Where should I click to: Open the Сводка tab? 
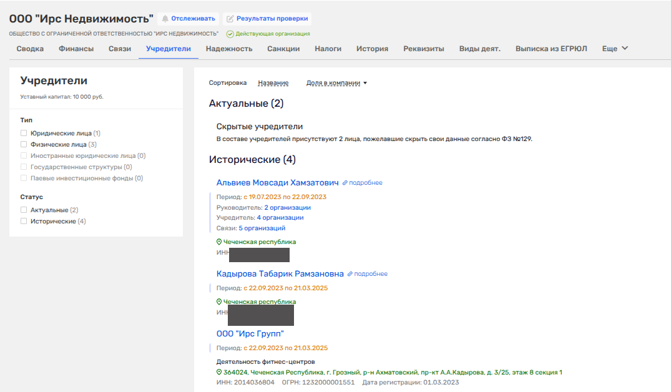[30, 49]
